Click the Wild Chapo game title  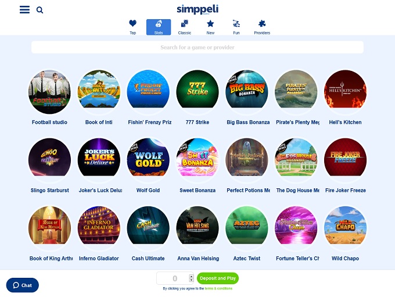coord(345,259)
